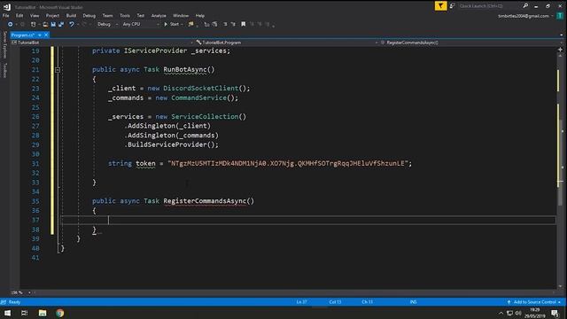Open the Test menu
This screenshot has width=567, height=319.
pyautogui.click(x=141, y=16)
